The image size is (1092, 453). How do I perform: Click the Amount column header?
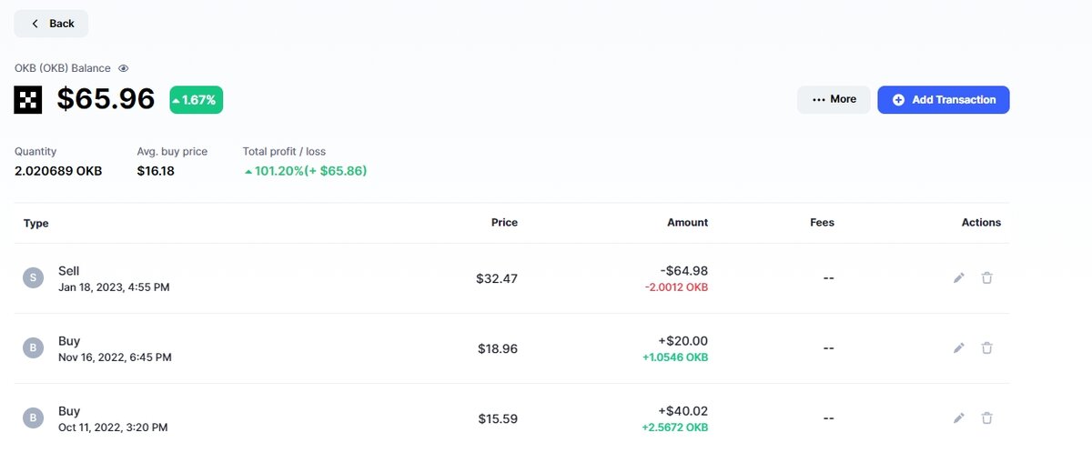(687, 223)
